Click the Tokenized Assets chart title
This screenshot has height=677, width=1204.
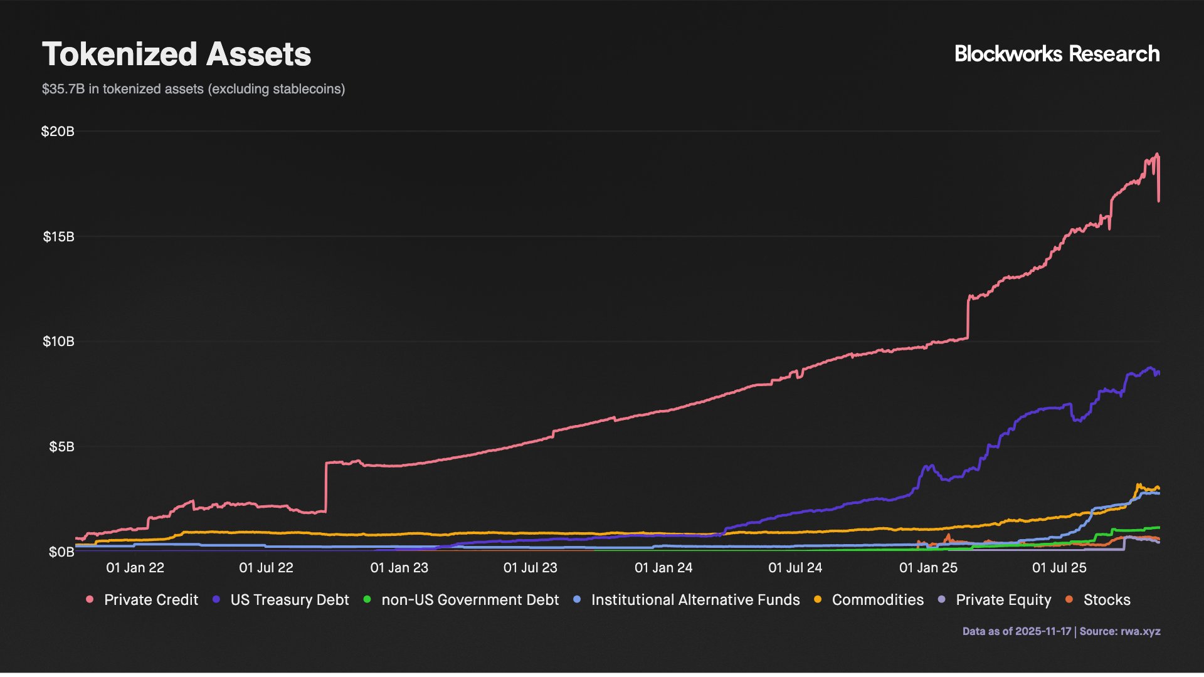(x=176, y=54)
